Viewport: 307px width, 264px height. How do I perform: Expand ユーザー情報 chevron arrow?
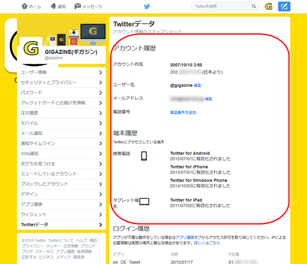(101, 72)
